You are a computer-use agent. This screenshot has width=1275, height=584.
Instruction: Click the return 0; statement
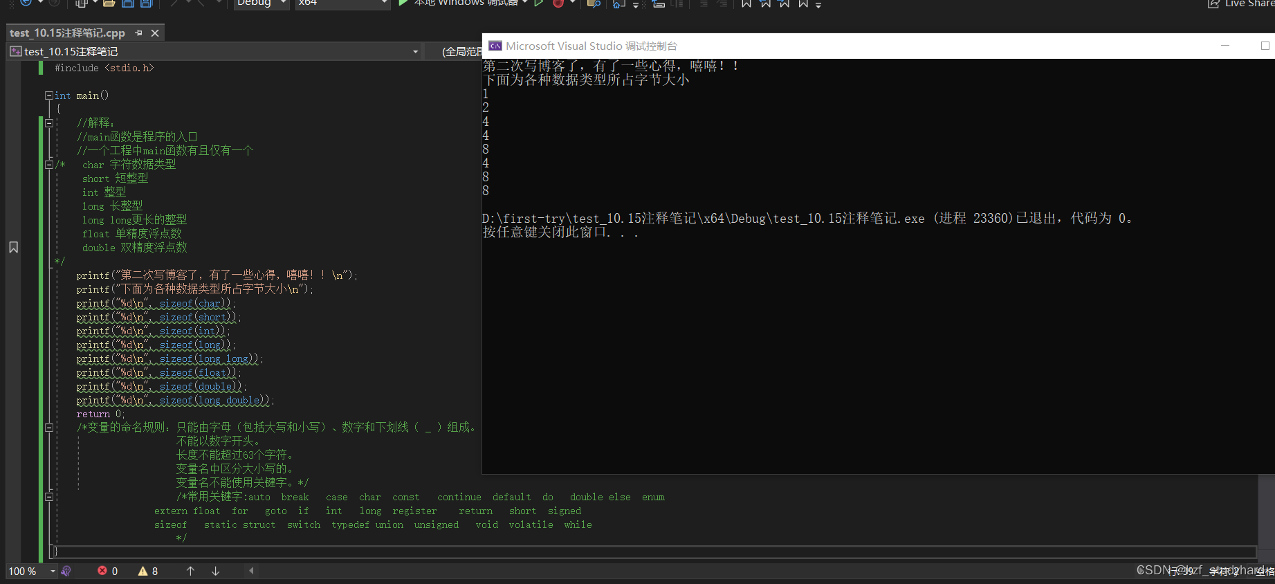click(101, 414)
